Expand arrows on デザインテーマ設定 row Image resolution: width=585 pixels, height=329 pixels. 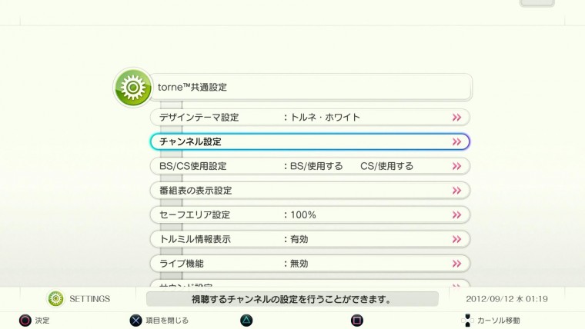456,118
